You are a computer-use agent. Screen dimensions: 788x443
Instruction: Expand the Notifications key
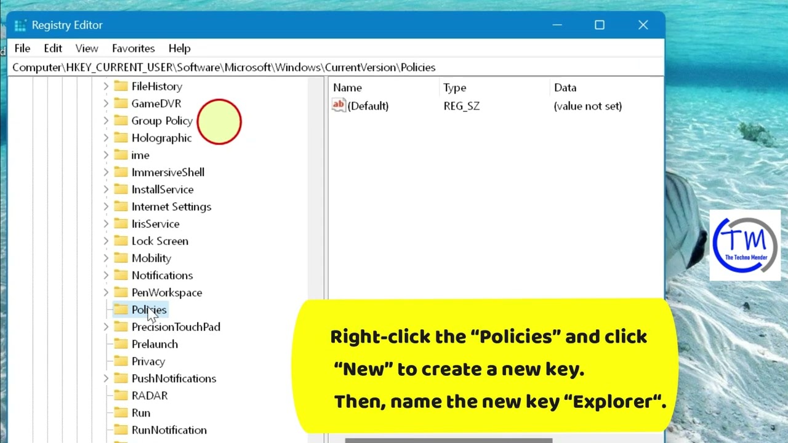pos(106,275)
